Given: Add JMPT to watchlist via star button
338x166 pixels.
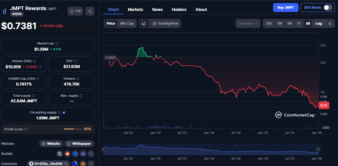Looking at the screenshot, I should 75,11.
